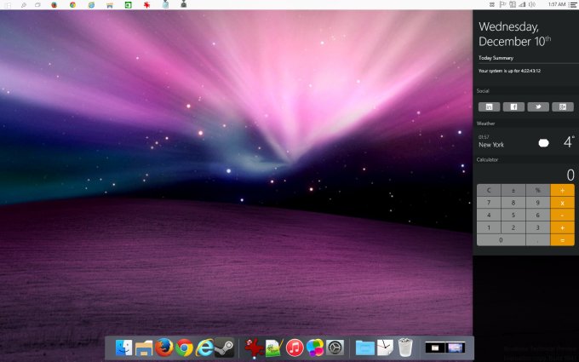Open Google Plus from Social widget
Image resolution: width=579 pixels, height=362 pixels.
click(562, 106)
